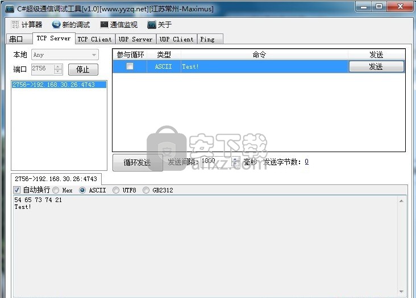Click the log scrollbar up arrow
The image size is (416, 298).
click(x=401, y=201)
